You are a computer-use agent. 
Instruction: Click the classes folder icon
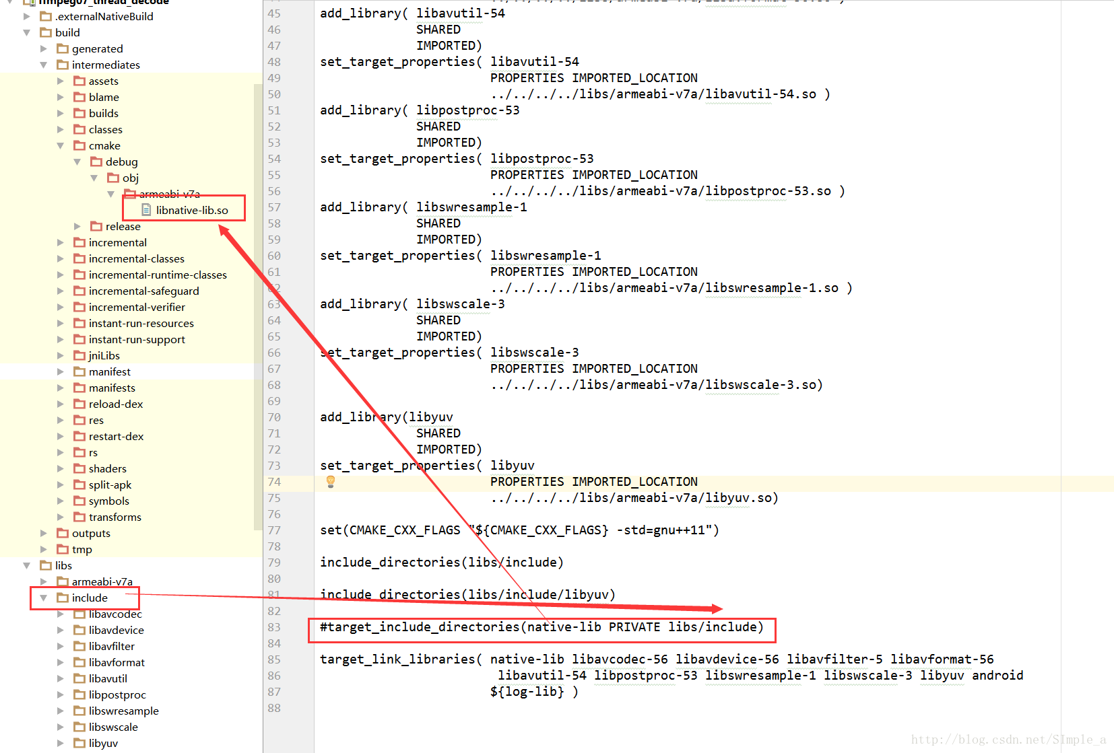79,129
